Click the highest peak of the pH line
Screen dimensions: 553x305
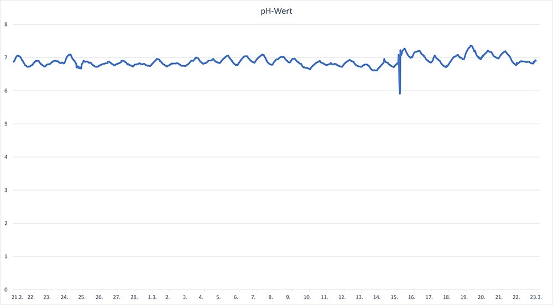[471, 46]
